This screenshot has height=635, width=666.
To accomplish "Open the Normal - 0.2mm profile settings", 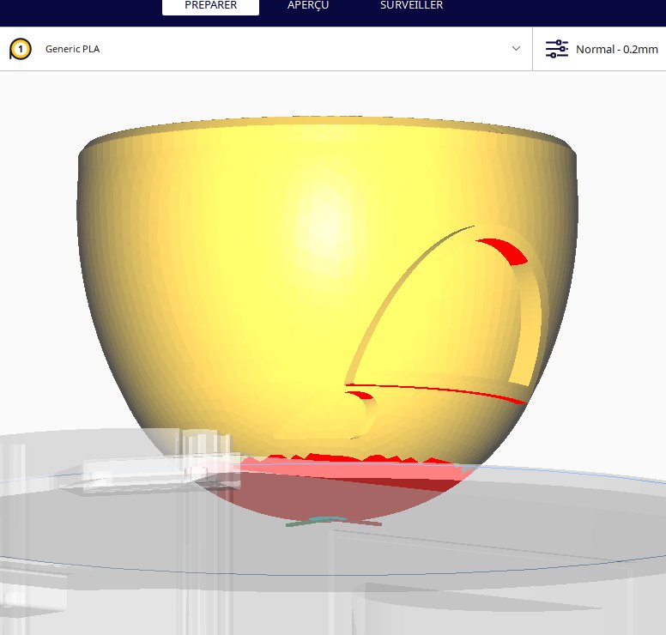I will tap(599, 49).
